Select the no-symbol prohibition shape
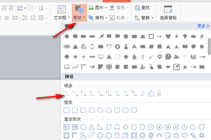This screenshot has height=140, width=211. point(151,135)
